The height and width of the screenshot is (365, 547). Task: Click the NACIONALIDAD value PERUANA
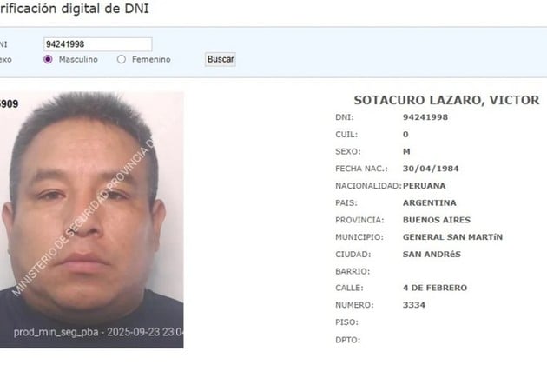[x=425, y=186]
